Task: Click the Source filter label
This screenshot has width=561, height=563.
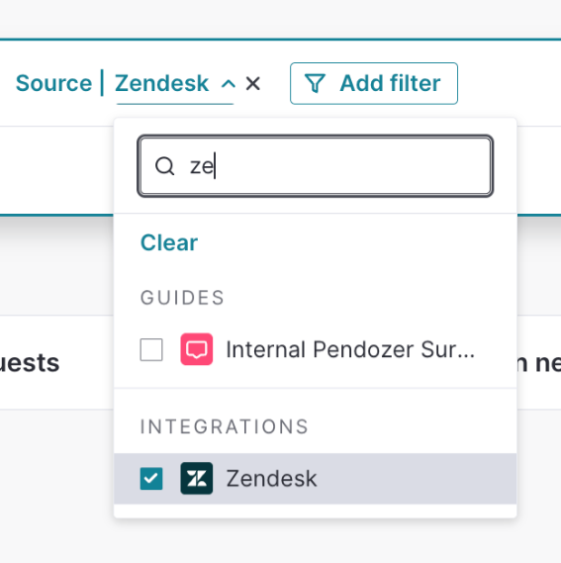Action: (53, 83)
